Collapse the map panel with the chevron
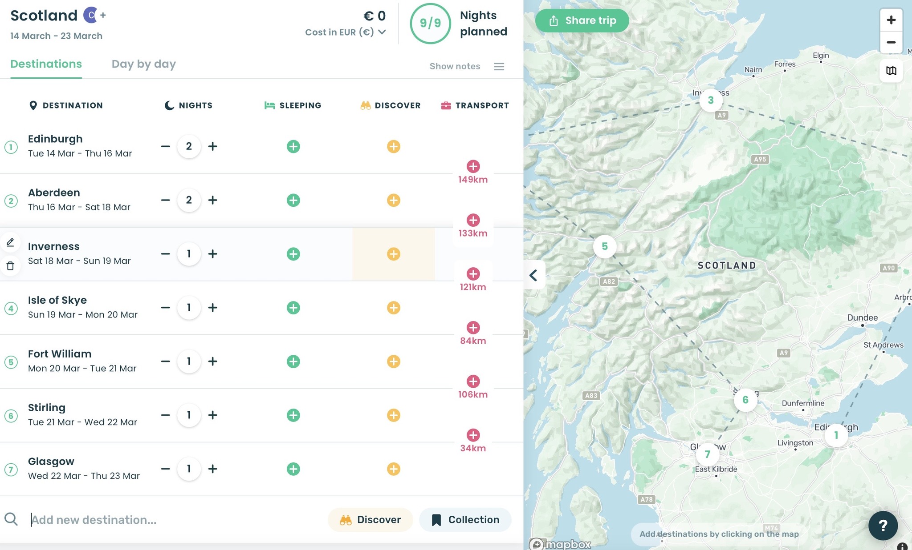The width and height of the screenshot is (912, 550). point(533,275)
